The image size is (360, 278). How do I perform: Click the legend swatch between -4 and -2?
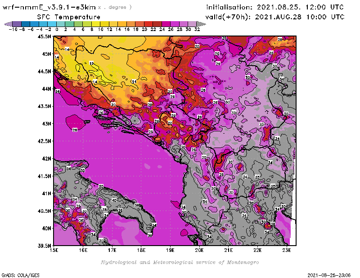[x=43, y=24]
